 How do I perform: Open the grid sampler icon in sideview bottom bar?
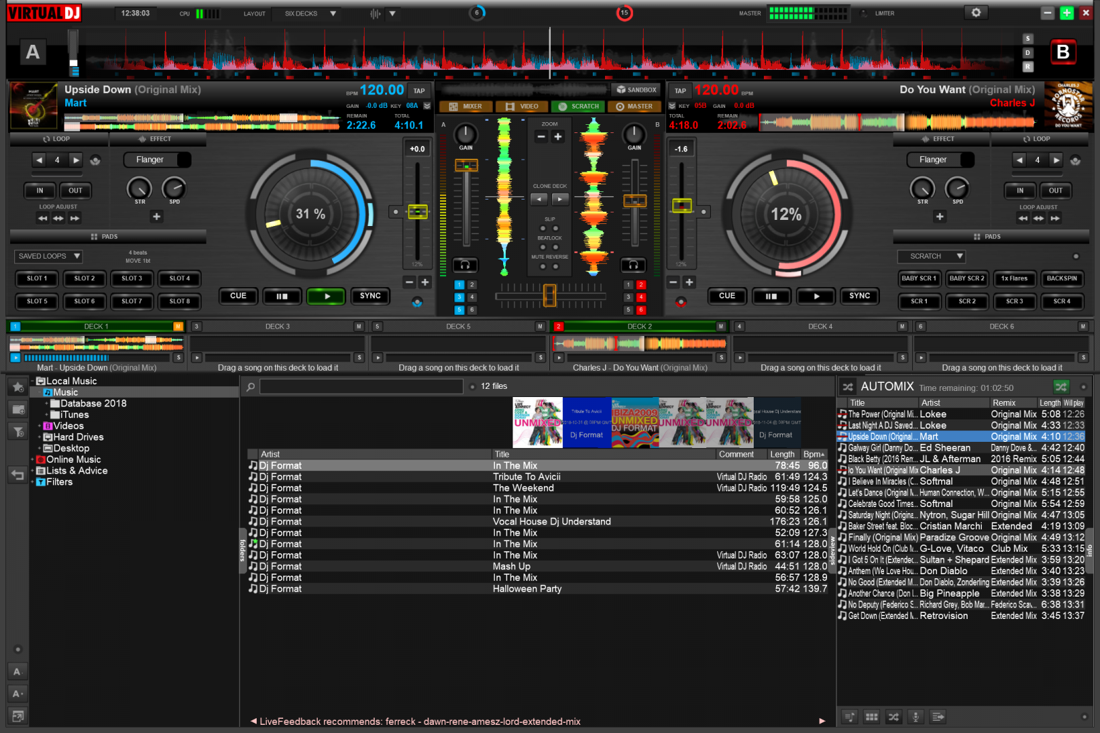coord(872,717)
